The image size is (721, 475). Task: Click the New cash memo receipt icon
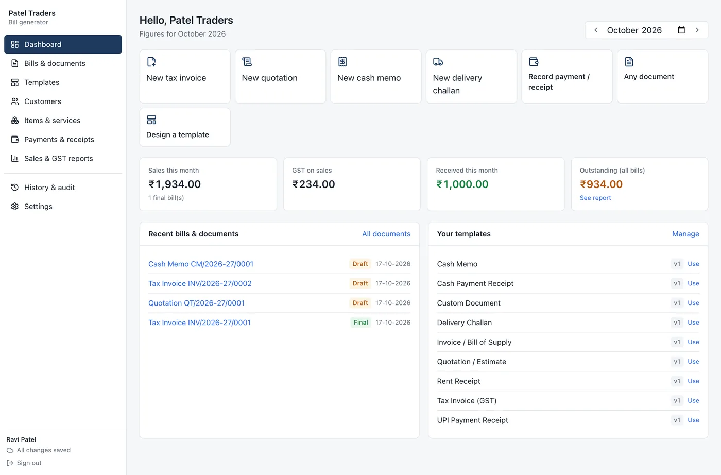[342, 62]
